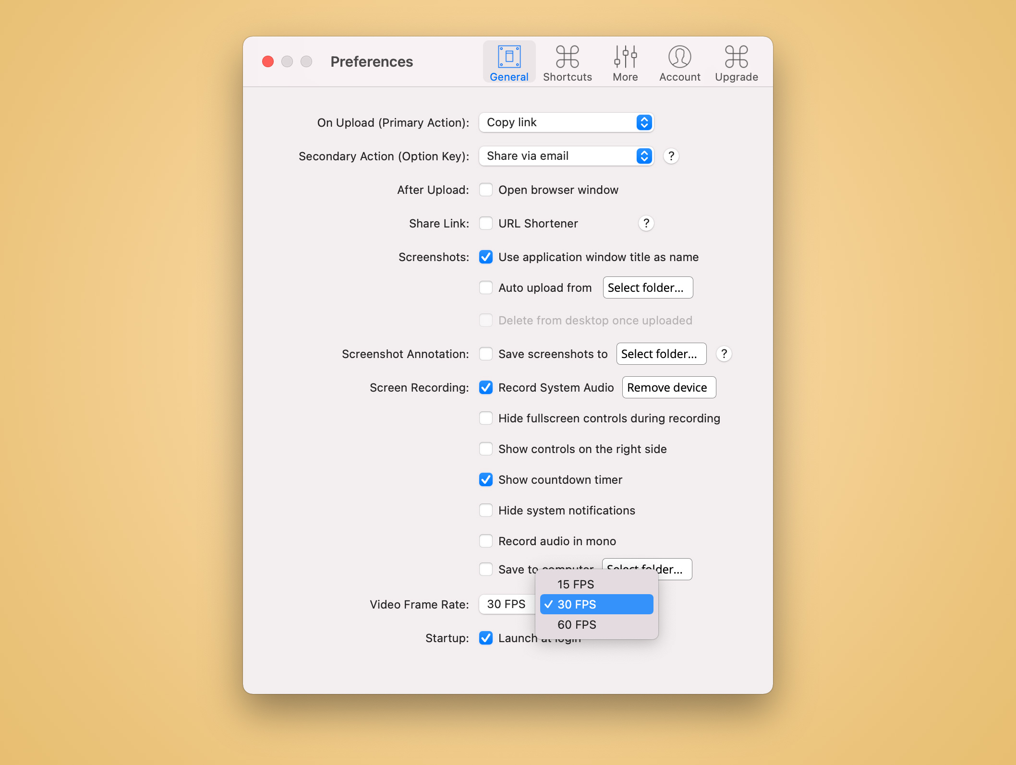Screen dimensions: 1016x765
Task: Expand the On Upload Copy link dropdown
Action: (566, 122)
